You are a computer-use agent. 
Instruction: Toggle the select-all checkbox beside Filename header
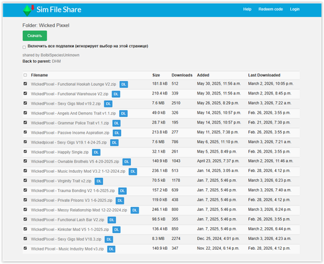click(x=25, y=75)
